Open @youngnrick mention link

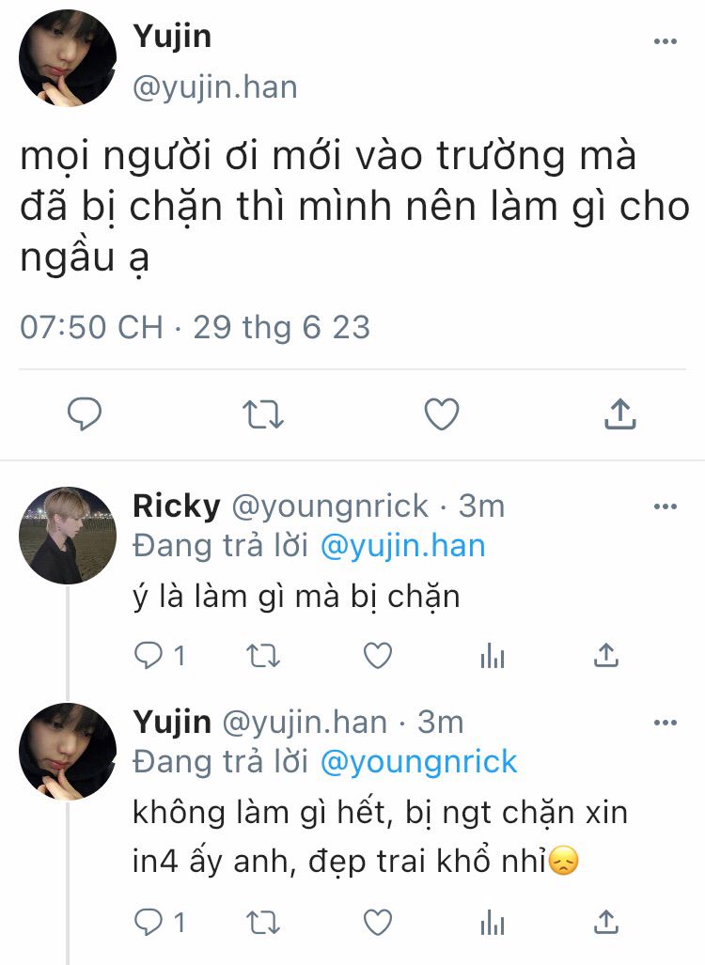(x=418, y=762)
